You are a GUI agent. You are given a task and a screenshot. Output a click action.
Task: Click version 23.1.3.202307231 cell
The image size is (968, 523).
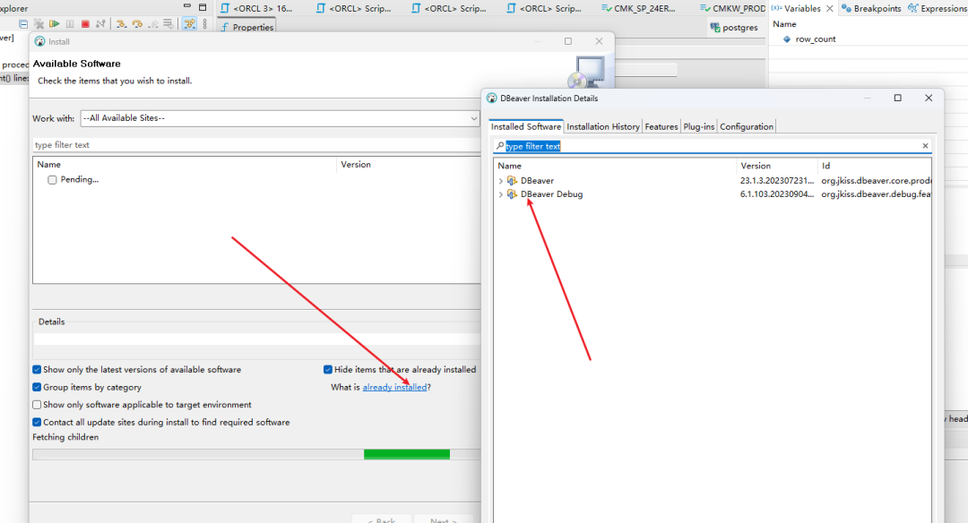[776, 181]
